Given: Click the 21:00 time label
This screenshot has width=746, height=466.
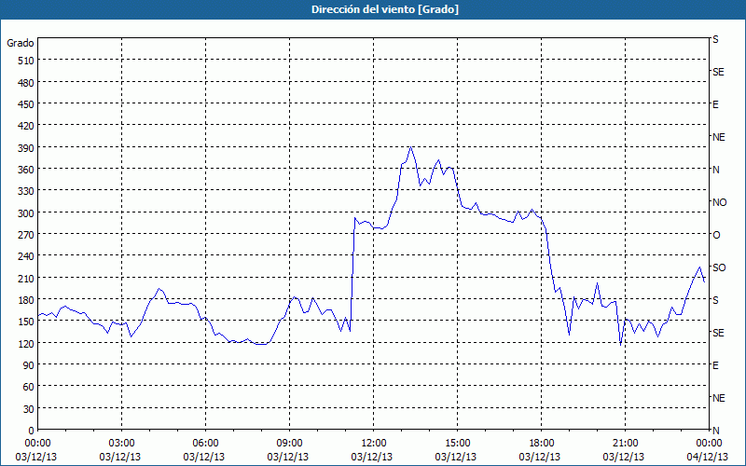Looking at the screenshot, I should [x=625, y=444].
